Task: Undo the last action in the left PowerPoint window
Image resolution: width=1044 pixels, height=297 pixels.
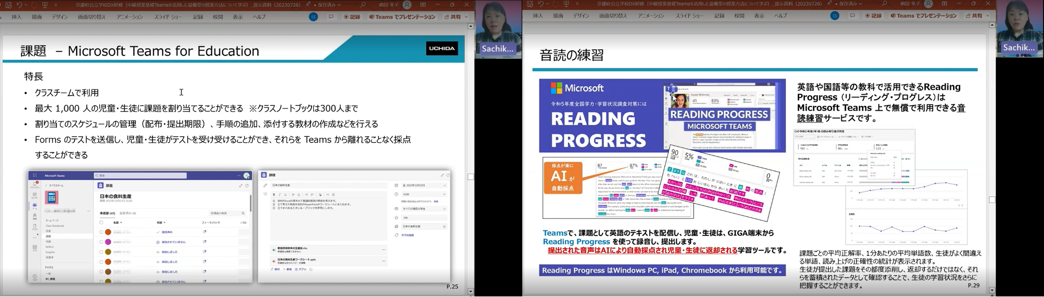Action: point(19,5)
